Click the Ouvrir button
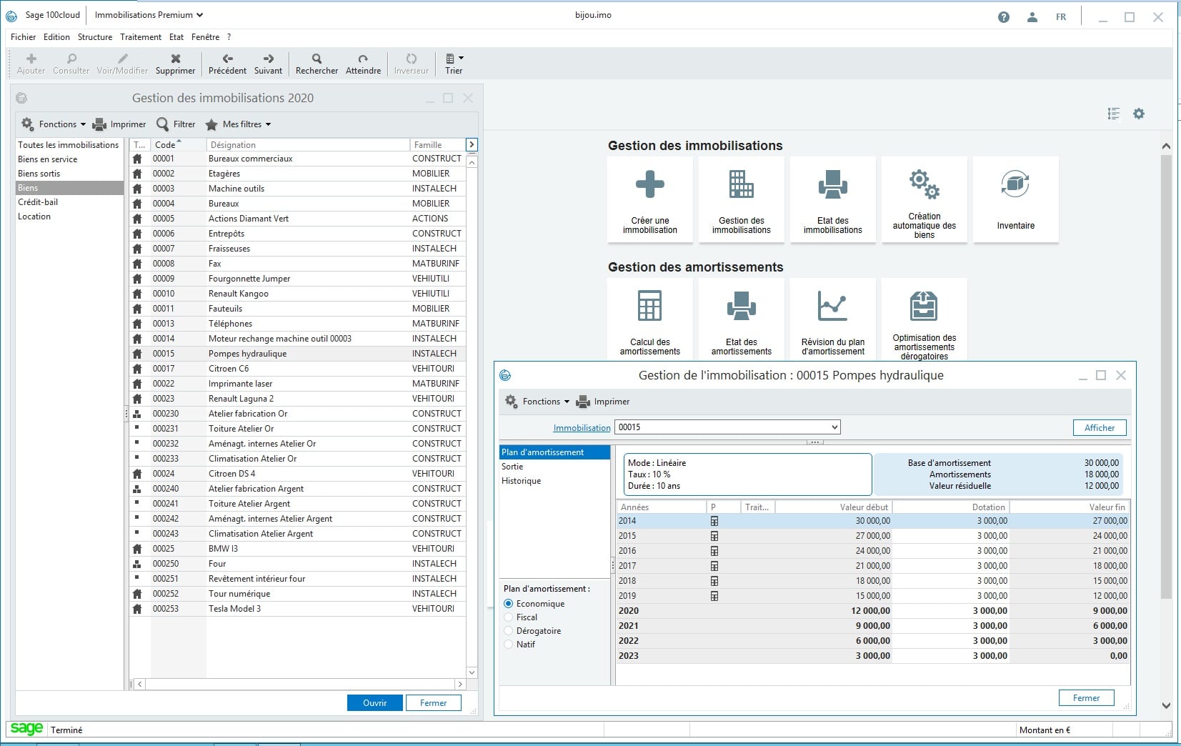 (374, 703)
